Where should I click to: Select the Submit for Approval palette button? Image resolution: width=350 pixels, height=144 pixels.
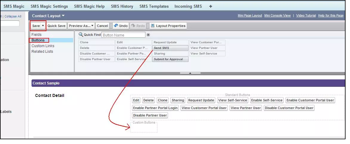point(170,59)
